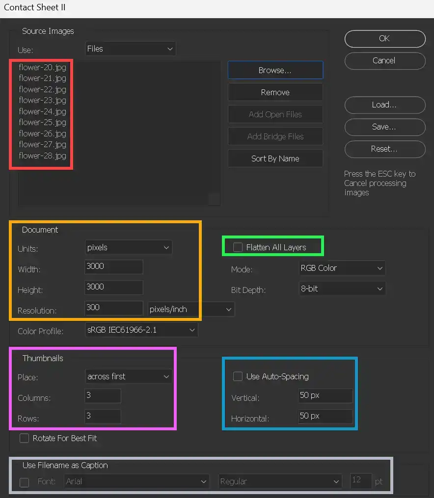Open the font style dropdown showing Regular
The height and width of the screenshot is (498, 434).
pyautogui.click(x=279, y=482)
